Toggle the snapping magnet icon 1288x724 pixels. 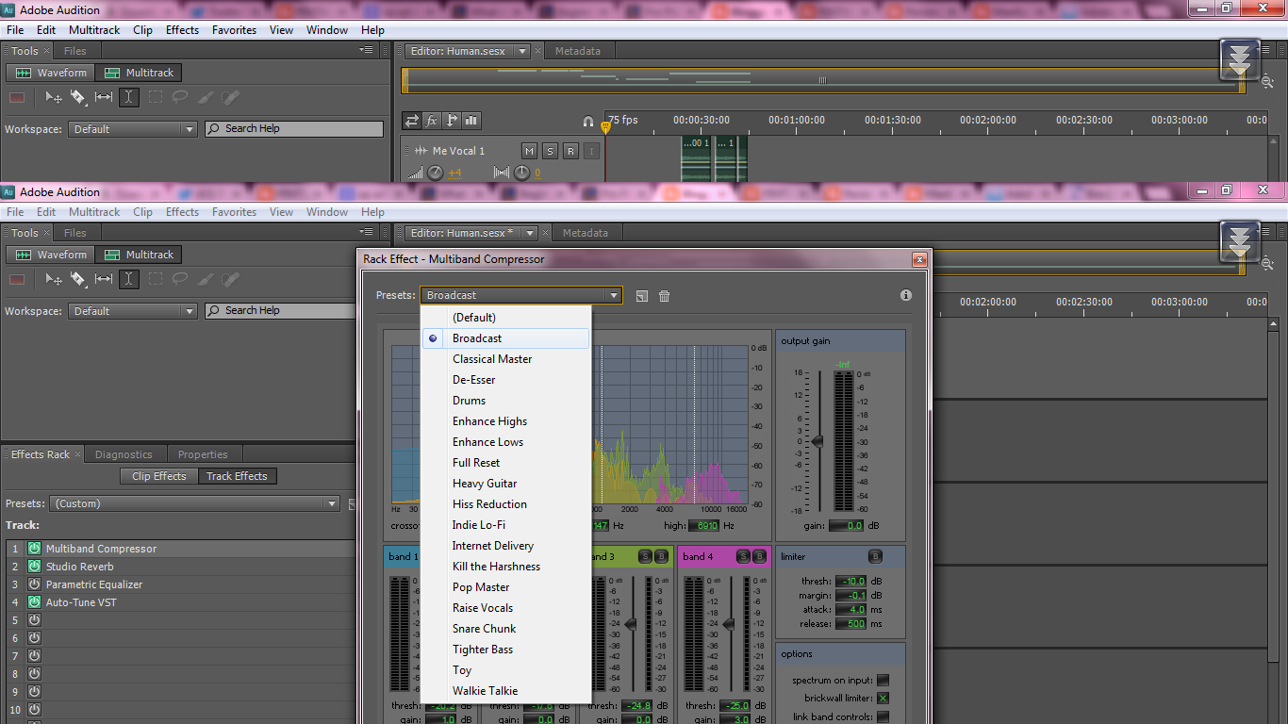587,120
